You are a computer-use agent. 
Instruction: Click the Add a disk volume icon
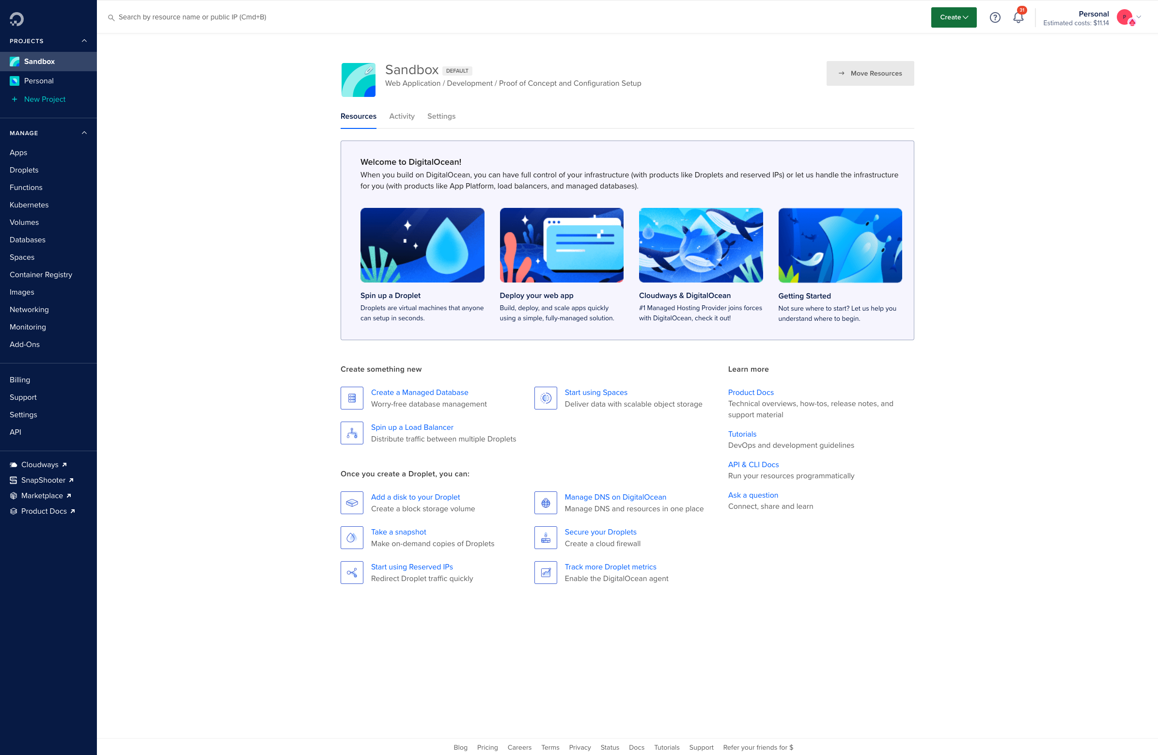[352, 503]
